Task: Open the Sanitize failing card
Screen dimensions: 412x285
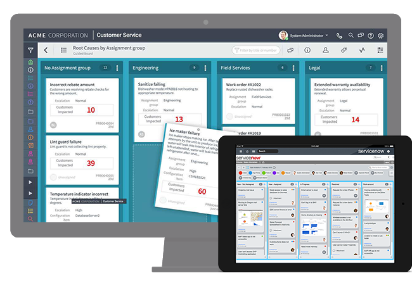Action: (171, 110)
